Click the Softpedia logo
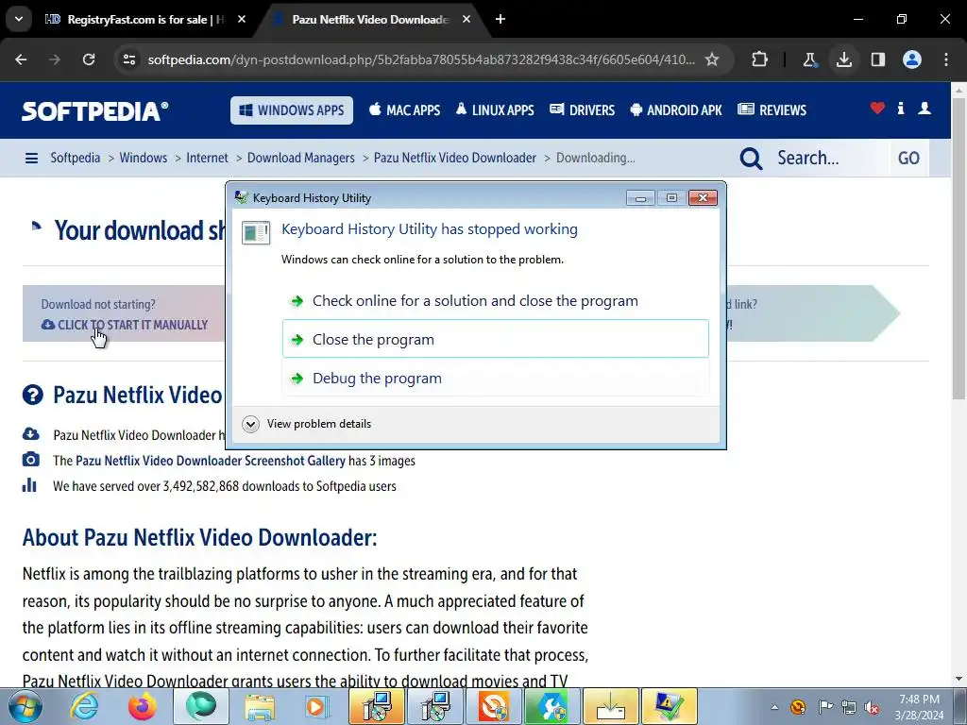Screen dimensions: 967x725 tap(95, 111)
